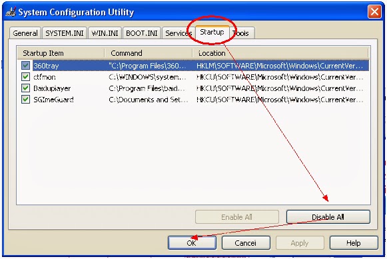This screenshot has width=387, height=259.
Task: Switch to the General tab
Action: coord(25,33)
